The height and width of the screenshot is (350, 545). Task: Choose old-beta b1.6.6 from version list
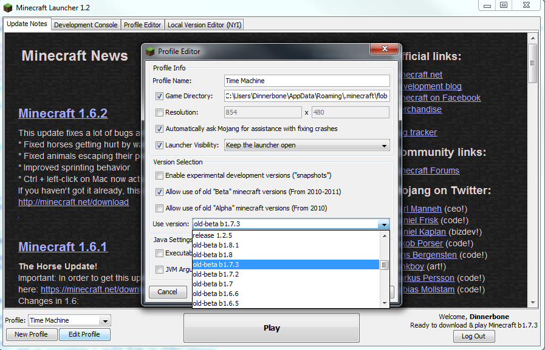286,294
